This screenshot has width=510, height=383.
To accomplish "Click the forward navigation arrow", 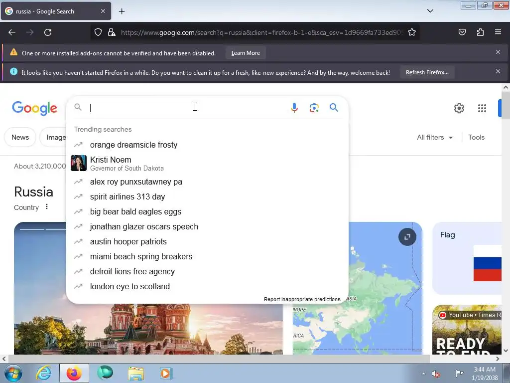I will (30, 32).
